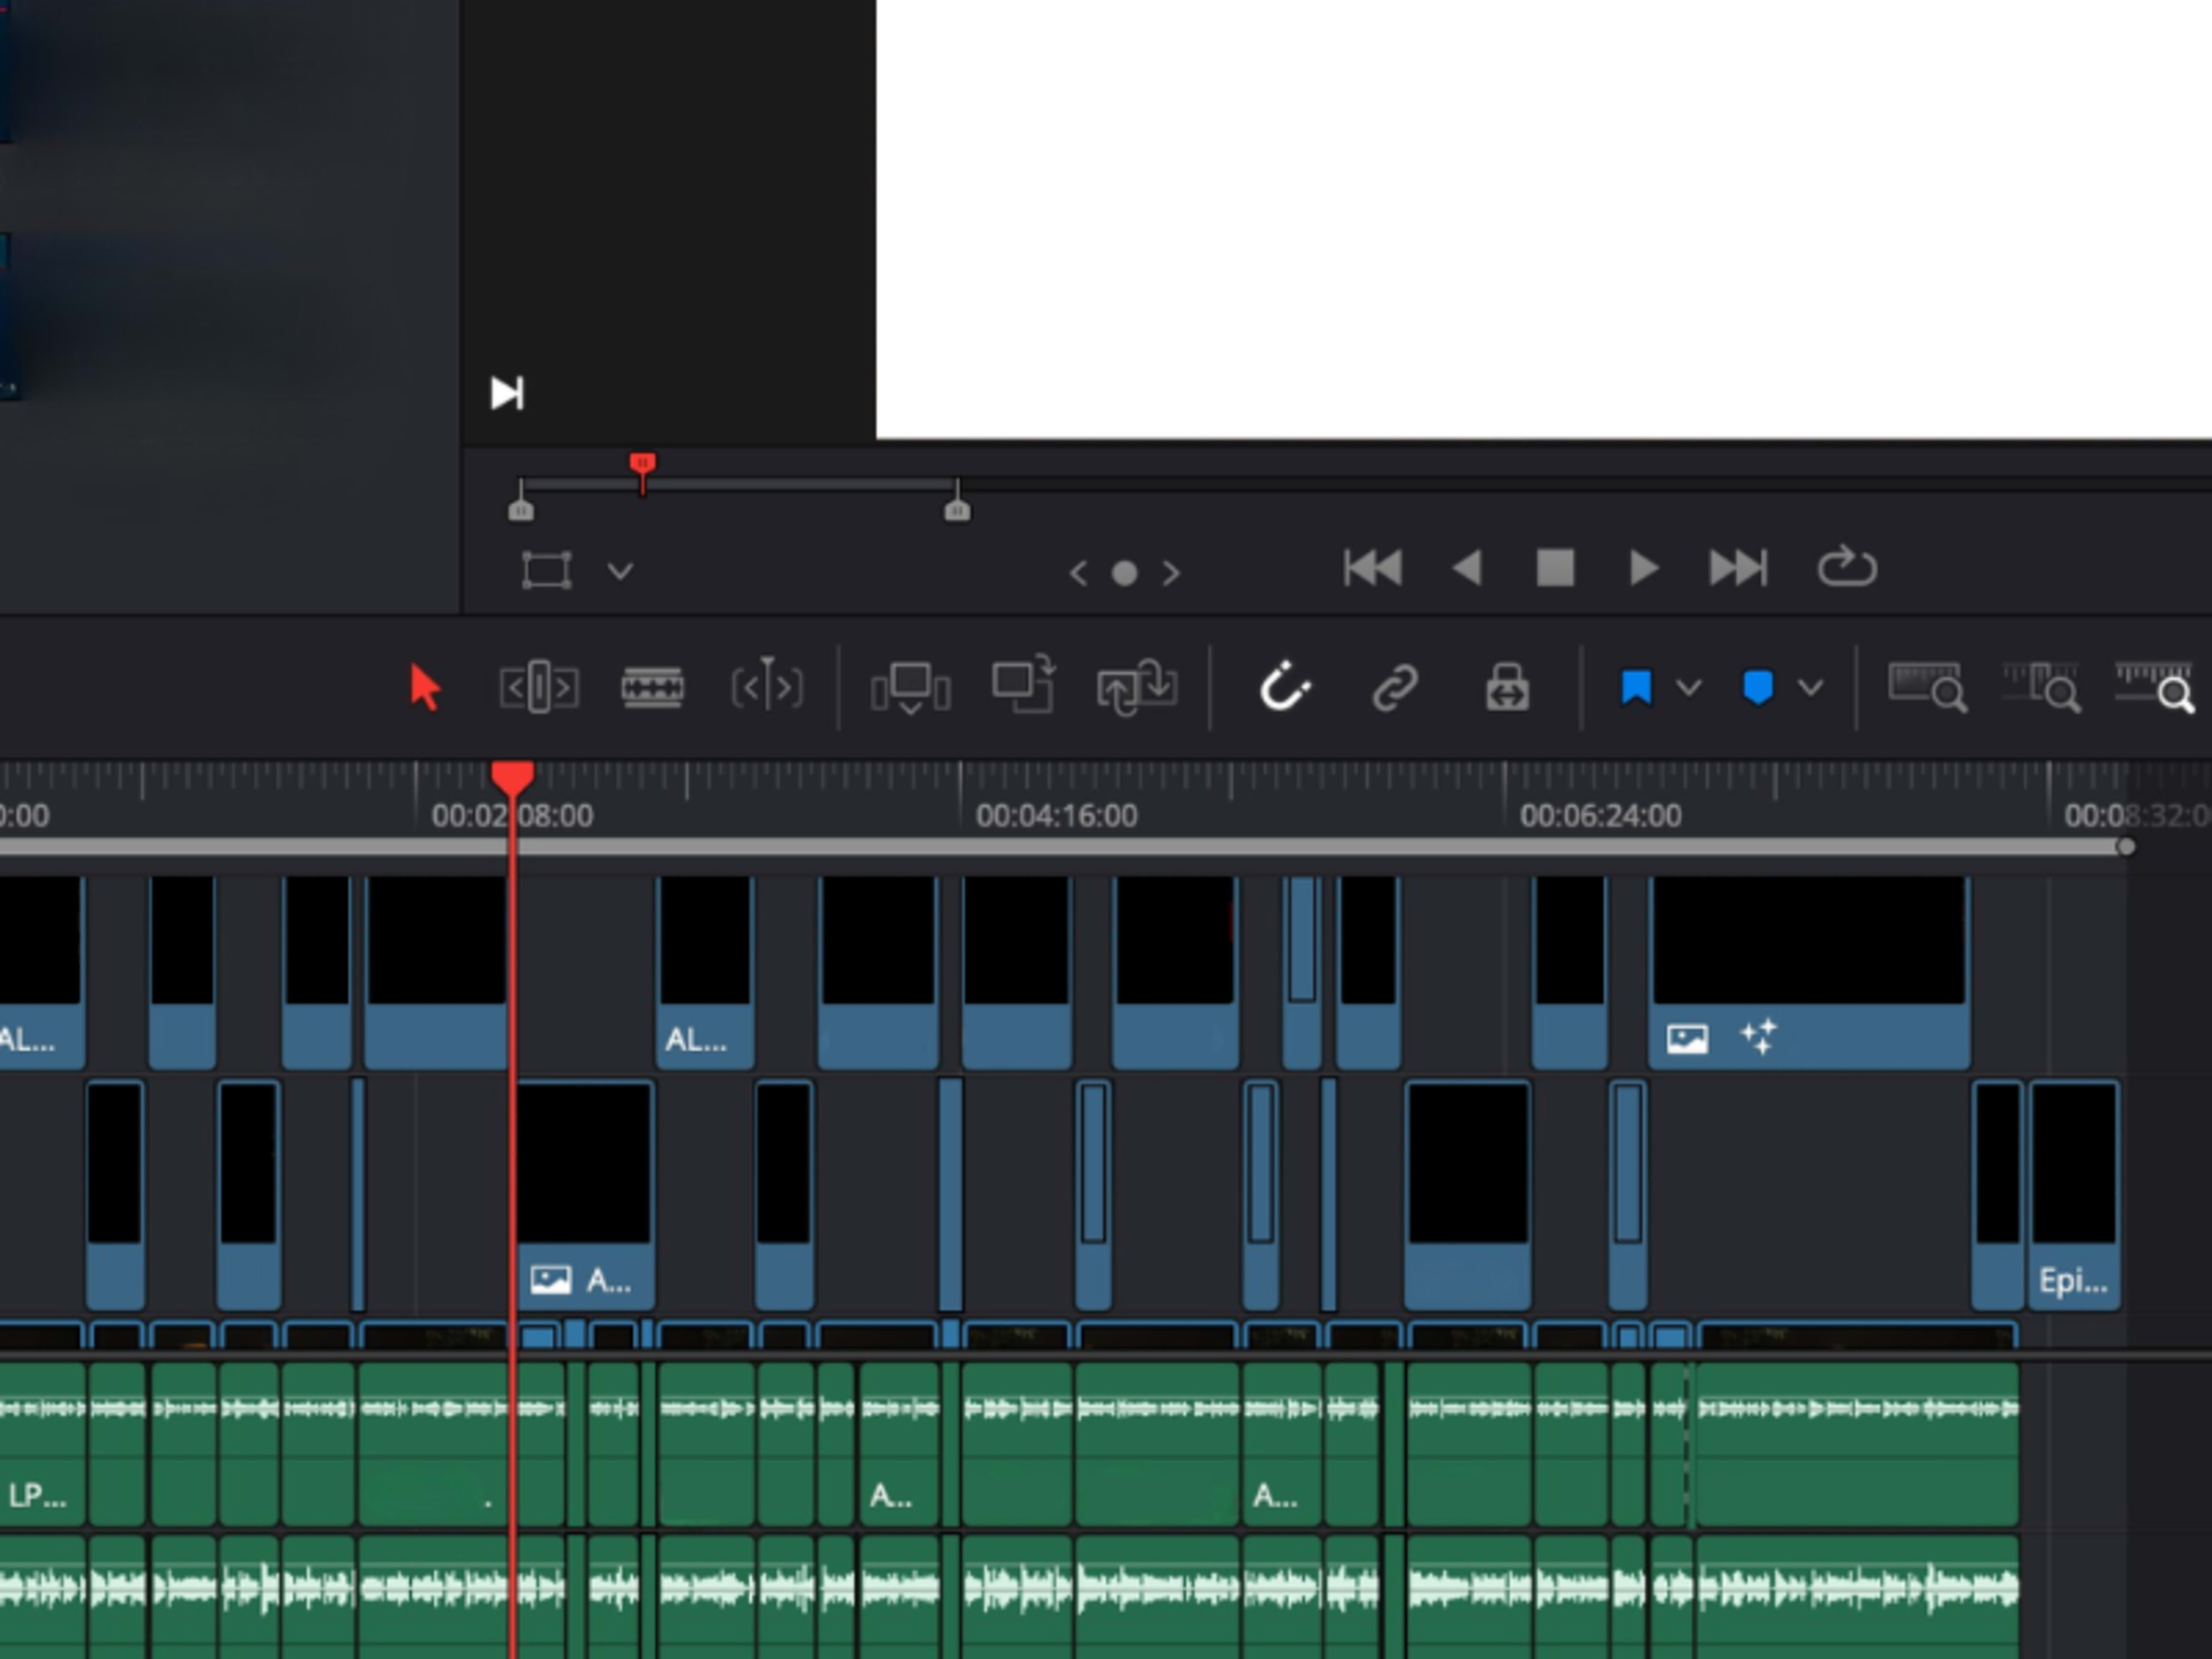
Task: Select the Epi... video clip
Action: pos(2074,1195)
